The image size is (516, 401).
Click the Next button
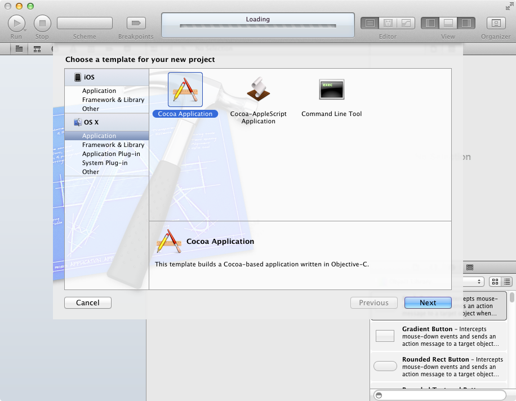428,302
